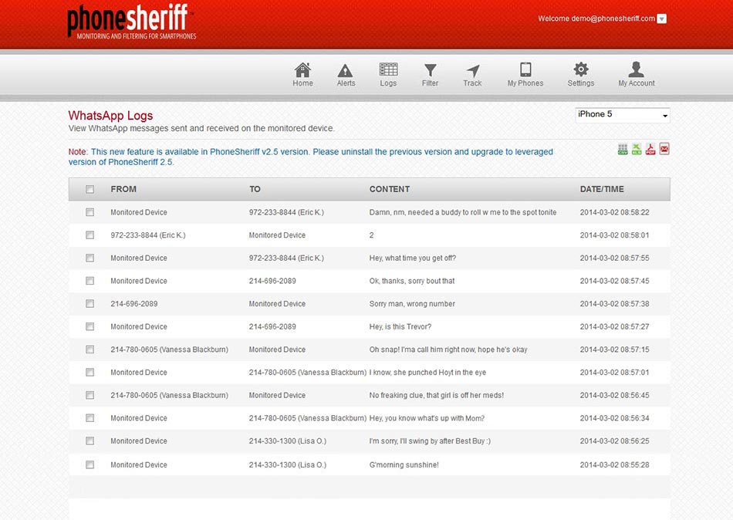Open the Track feature
Viewport: 733px width, 520px height.
pyautogui.click(x=472, y=73)
